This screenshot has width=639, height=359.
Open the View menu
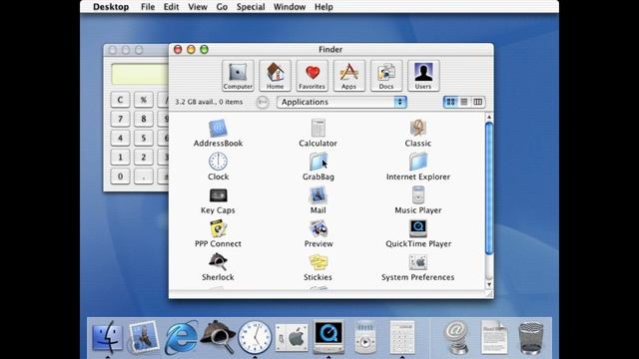point(198,7)
